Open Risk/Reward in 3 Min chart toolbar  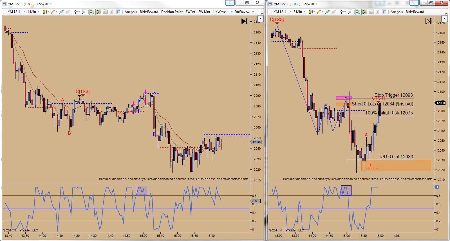[x=415, y=12]
